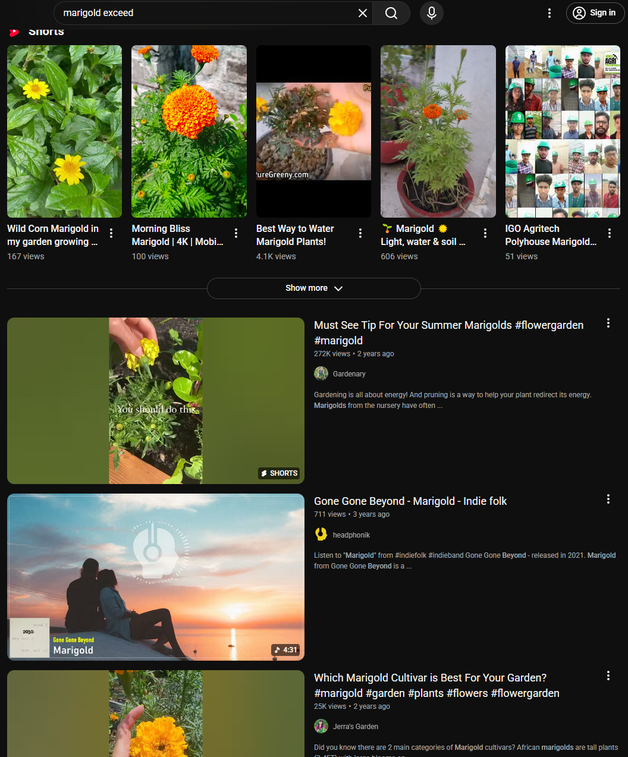Click '272K views' text under Must See Tip

click(332, 354)
